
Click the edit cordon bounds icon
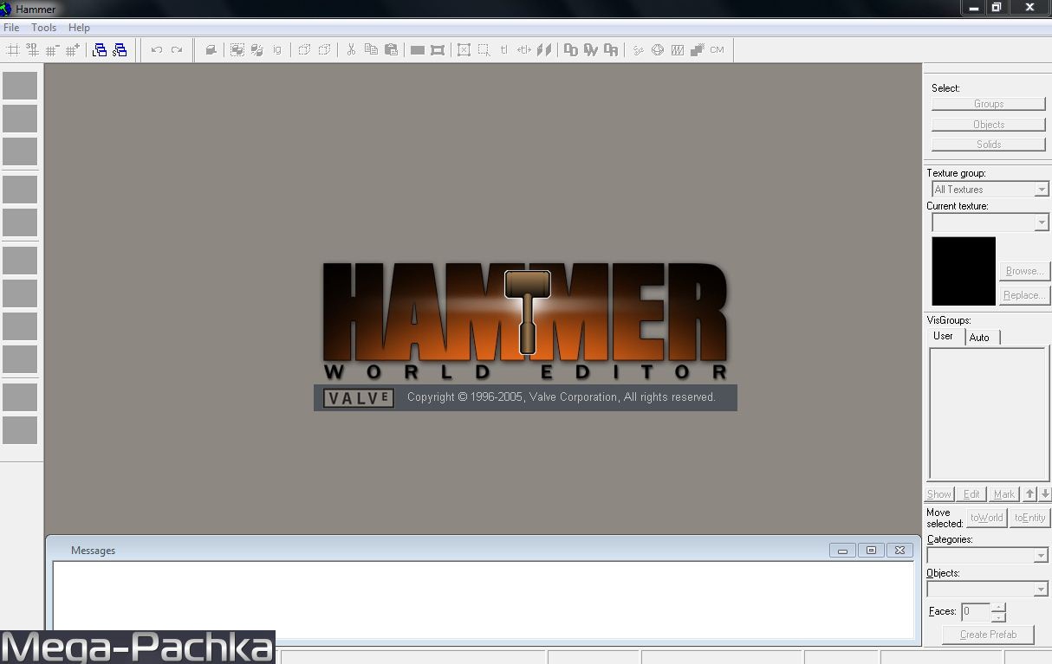438,50
